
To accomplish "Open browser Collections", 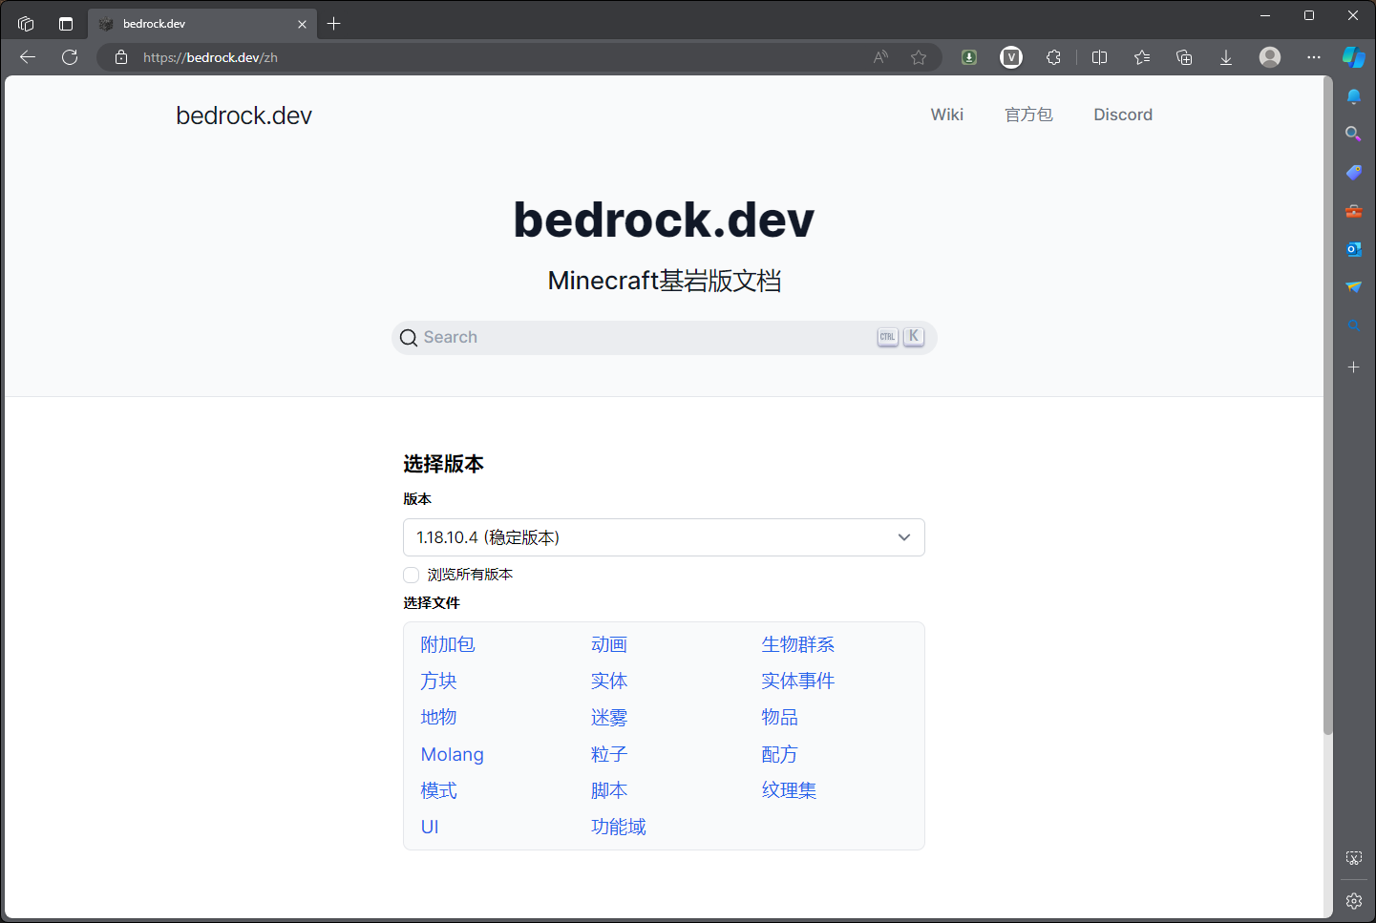I will [x=1184, y=57].
